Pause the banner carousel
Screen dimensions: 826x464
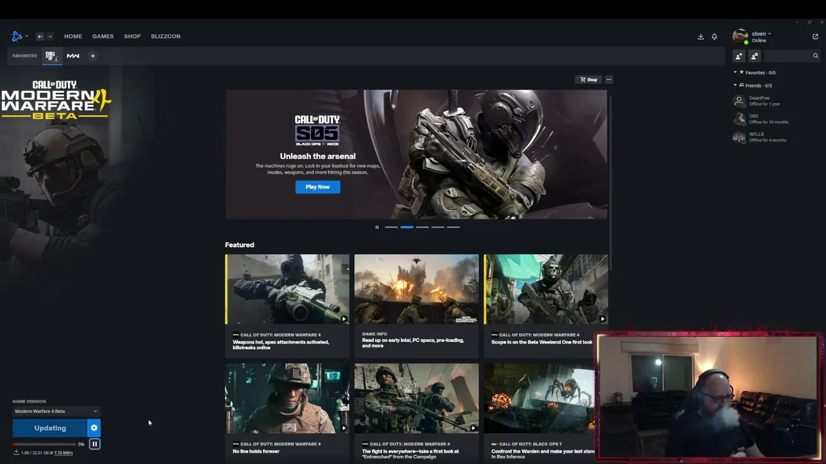377,227
